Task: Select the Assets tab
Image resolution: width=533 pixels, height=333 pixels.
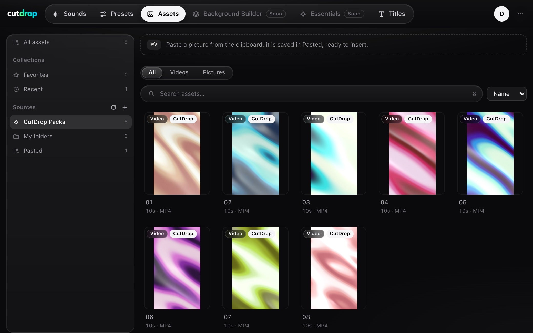Action: [163, 14]
